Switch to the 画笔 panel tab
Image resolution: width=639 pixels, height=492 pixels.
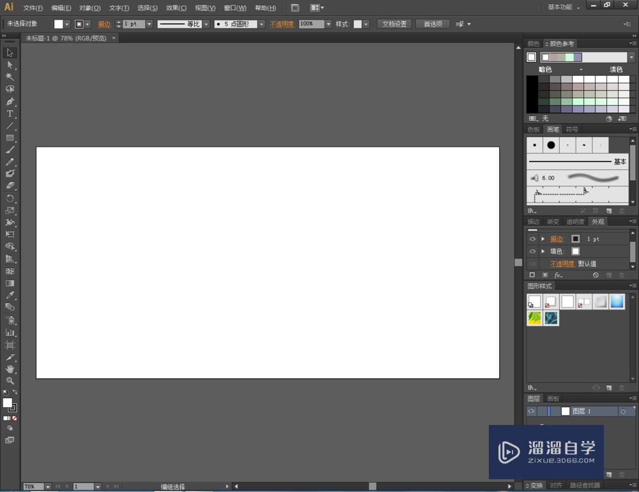pyautogui.click(x=553, y=130)
